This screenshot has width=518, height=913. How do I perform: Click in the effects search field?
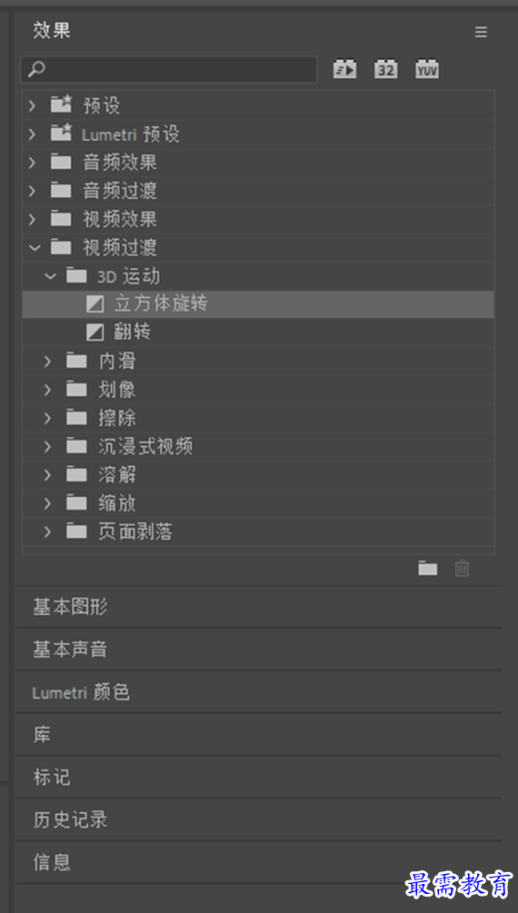point(169,69)
